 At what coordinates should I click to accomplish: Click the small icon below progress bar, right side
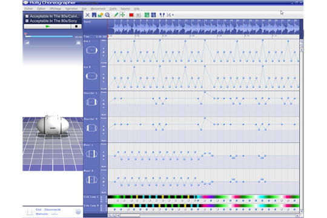[x=78, y=43]
